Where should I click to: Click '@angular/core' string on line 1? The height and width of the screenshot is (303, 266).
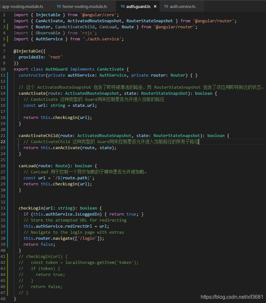click(98, 15)
